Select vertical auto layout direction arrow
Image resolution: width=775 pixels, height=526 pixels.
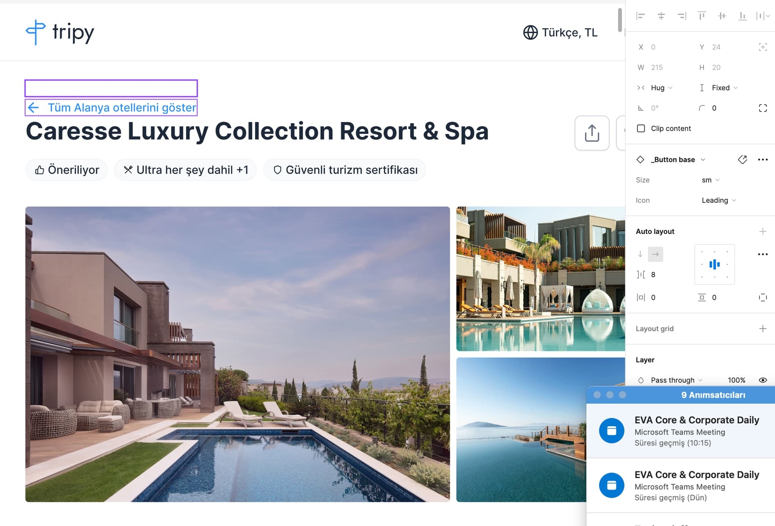pos(640,254)
